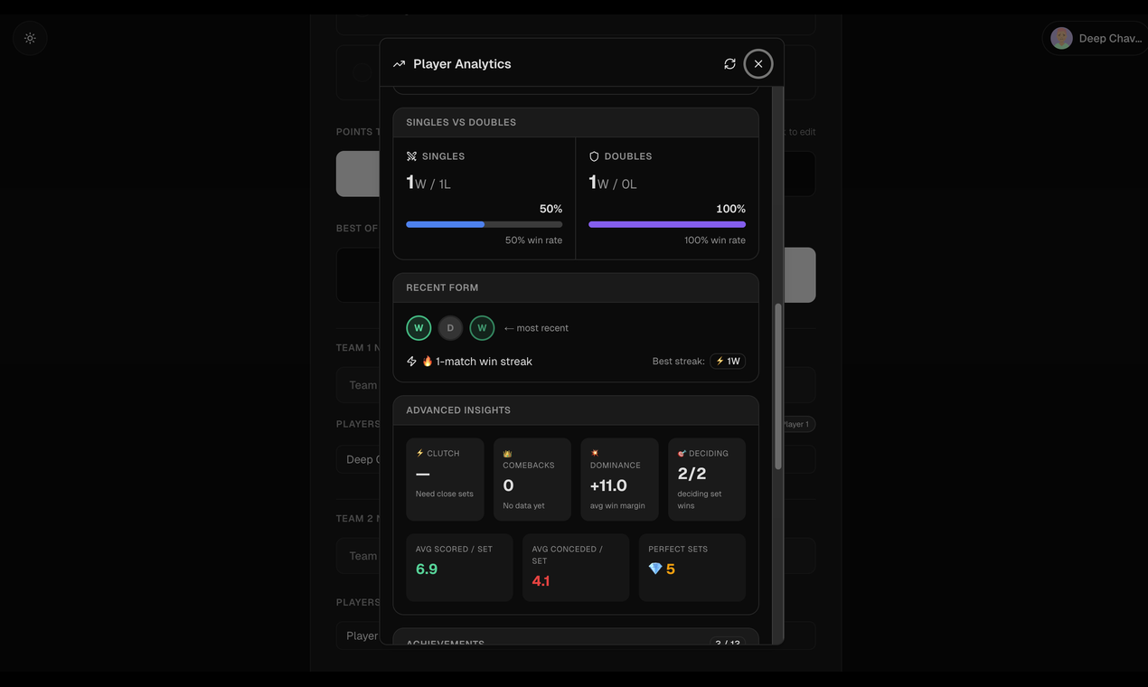Click the heart-arrow icon on the Deciding card
1148x687 pixels.
pyautogui.click(x=680, y=453)
